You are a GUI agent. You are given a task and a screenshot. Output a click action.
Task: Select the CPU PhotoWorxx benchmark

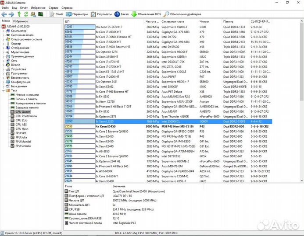[x=26, y=116]
